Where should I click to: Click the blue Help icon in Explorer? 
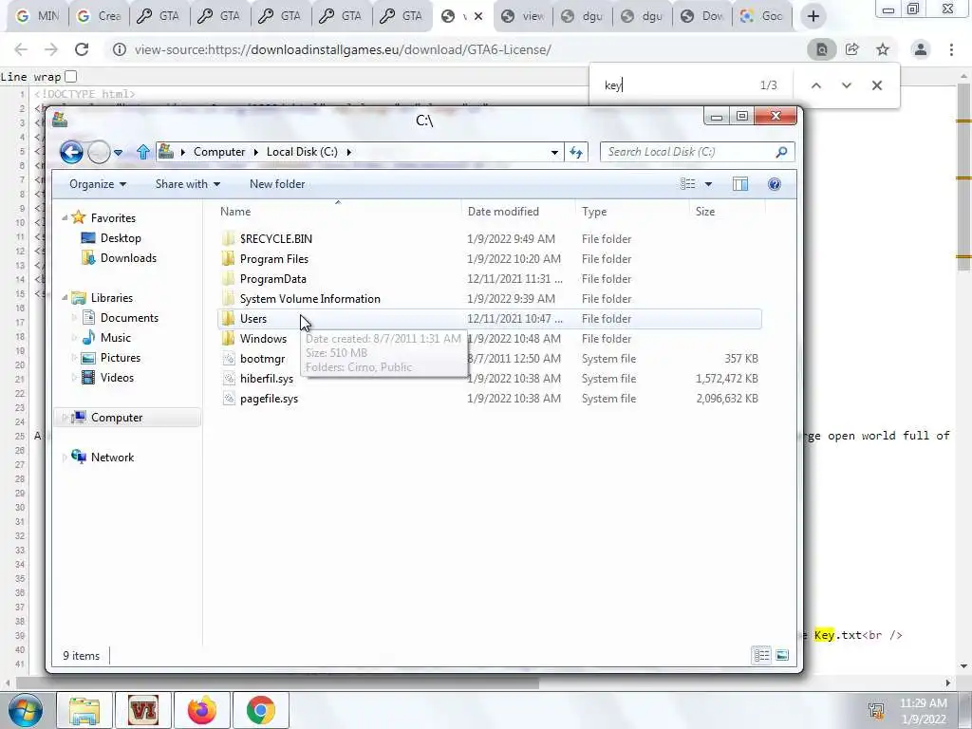click(x=775, y=184)
